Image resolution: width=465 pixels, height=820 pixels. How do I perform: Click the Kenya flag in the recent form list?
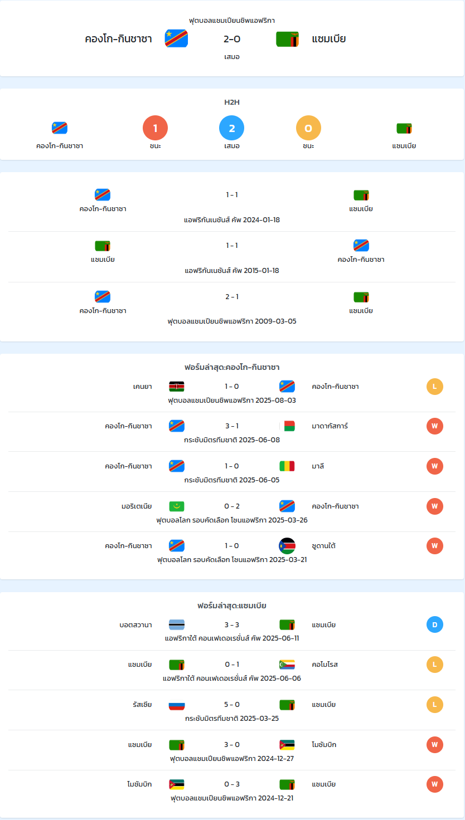tap(177, 387)
